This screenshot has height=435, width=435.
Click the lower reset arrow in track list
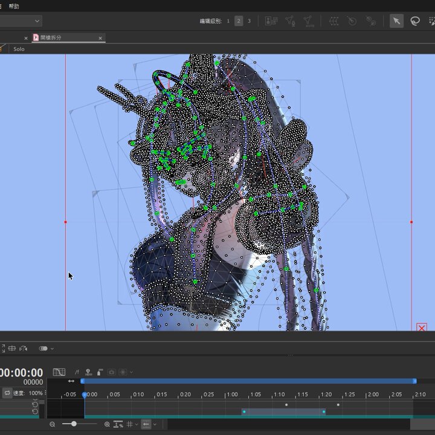pos(34,411)
